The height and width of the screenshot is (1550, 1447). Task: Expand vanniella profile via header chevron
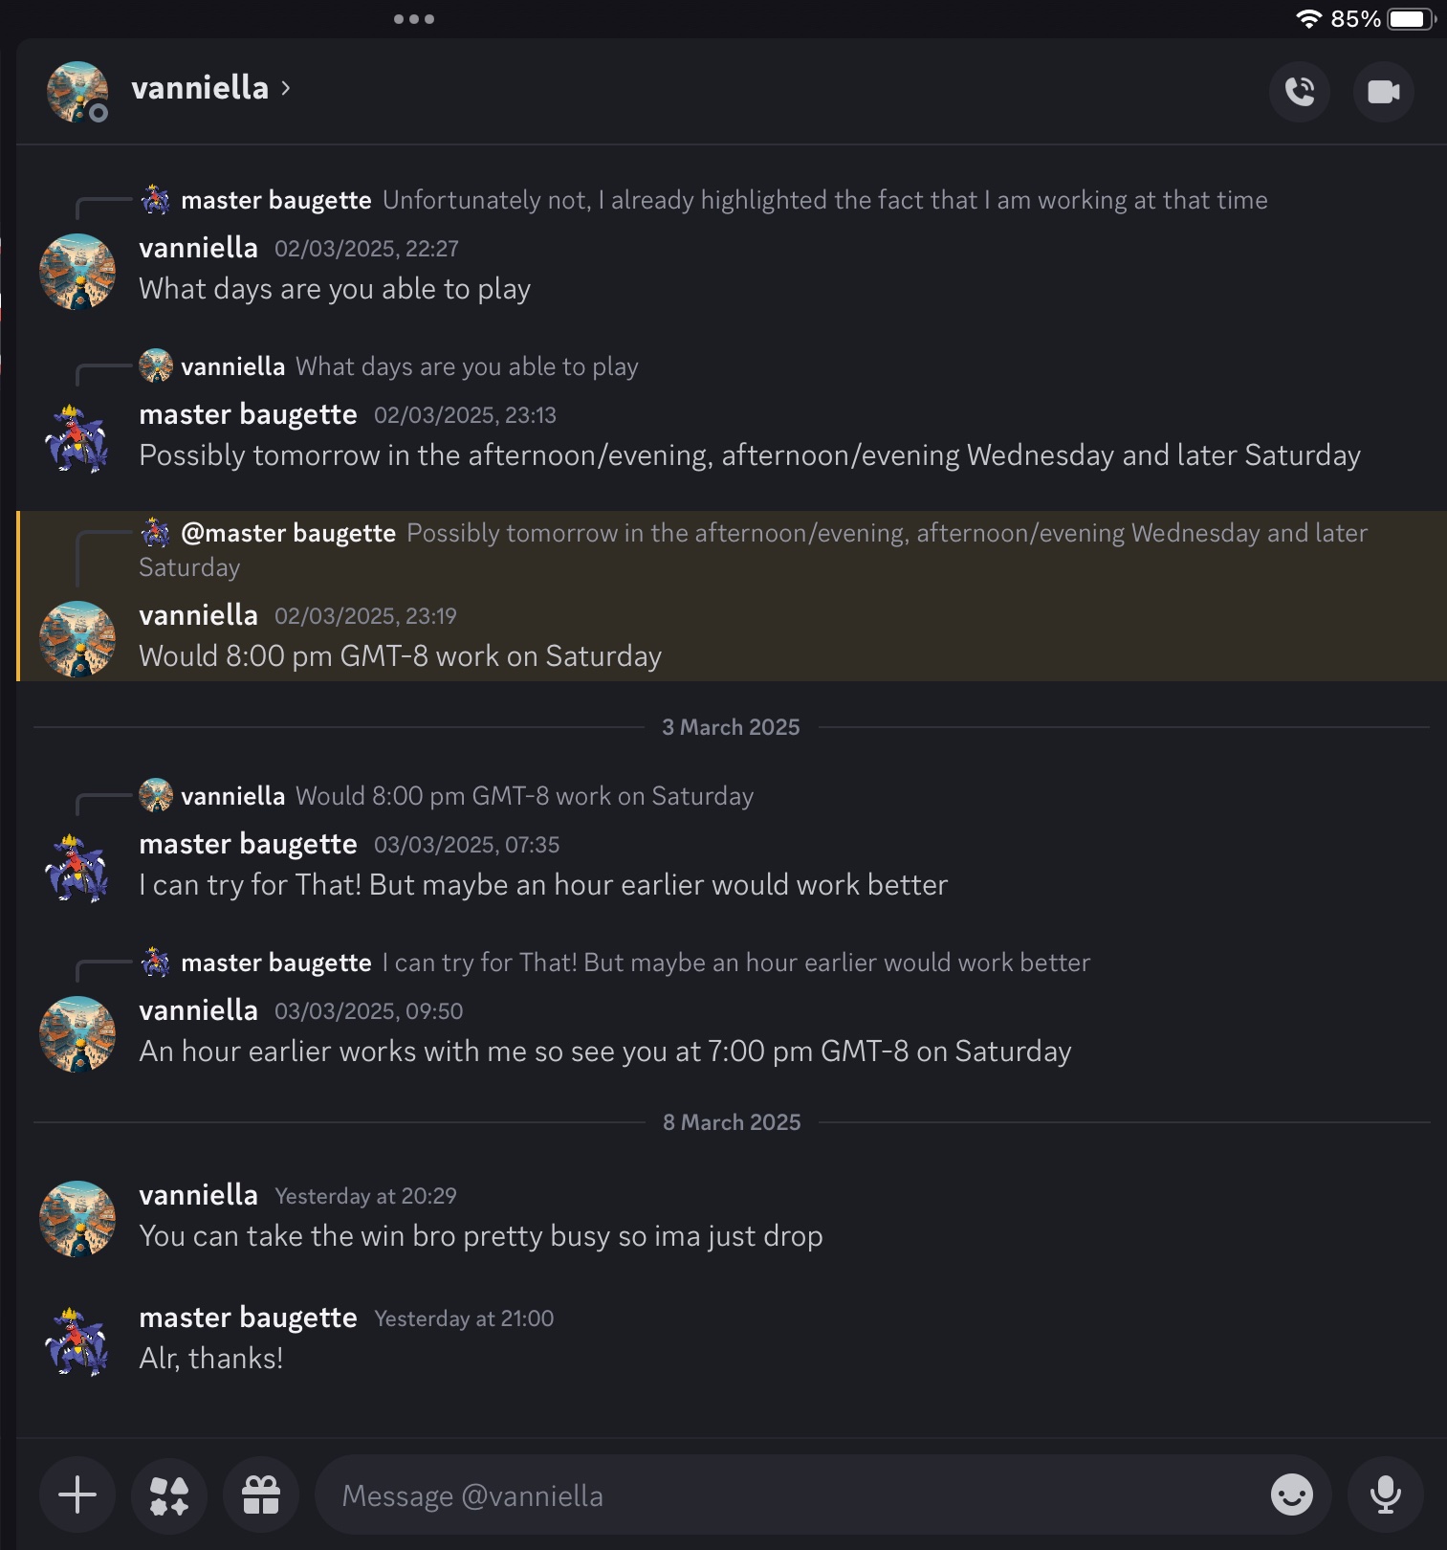pos(286,88)
